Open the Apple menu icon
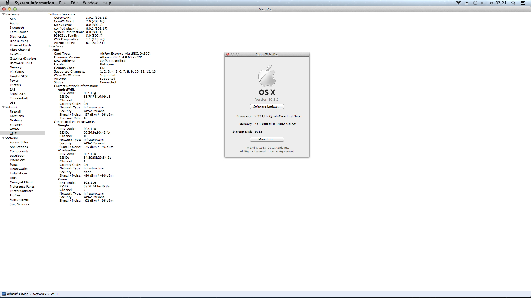Viewport: 531px width, 298px height. 7,3
